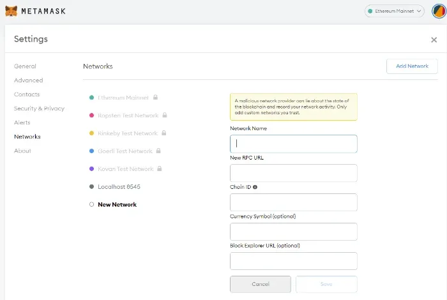
Task: Focus the Network Name input field
Action: [293, 144]
